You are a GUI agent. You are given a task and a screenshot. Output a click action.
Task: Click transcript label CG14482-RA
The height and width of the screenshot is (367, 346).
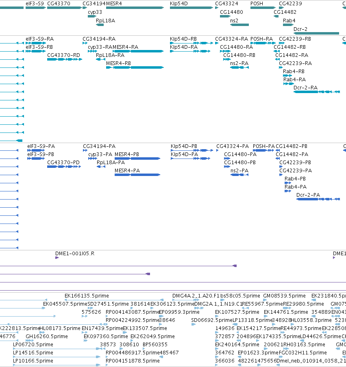tap(292, 55)
